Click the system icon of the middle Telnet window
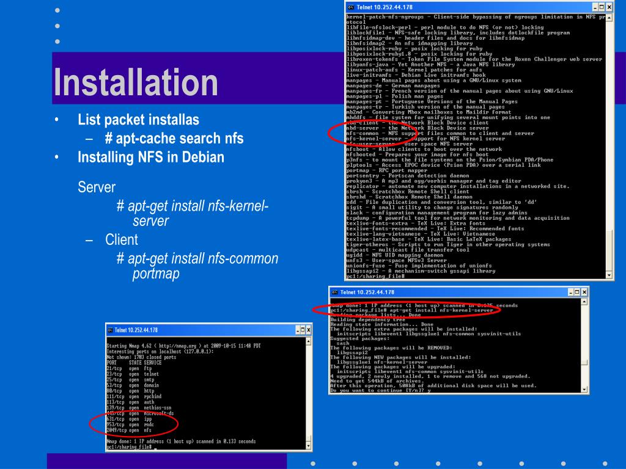 tap(334, 293)
